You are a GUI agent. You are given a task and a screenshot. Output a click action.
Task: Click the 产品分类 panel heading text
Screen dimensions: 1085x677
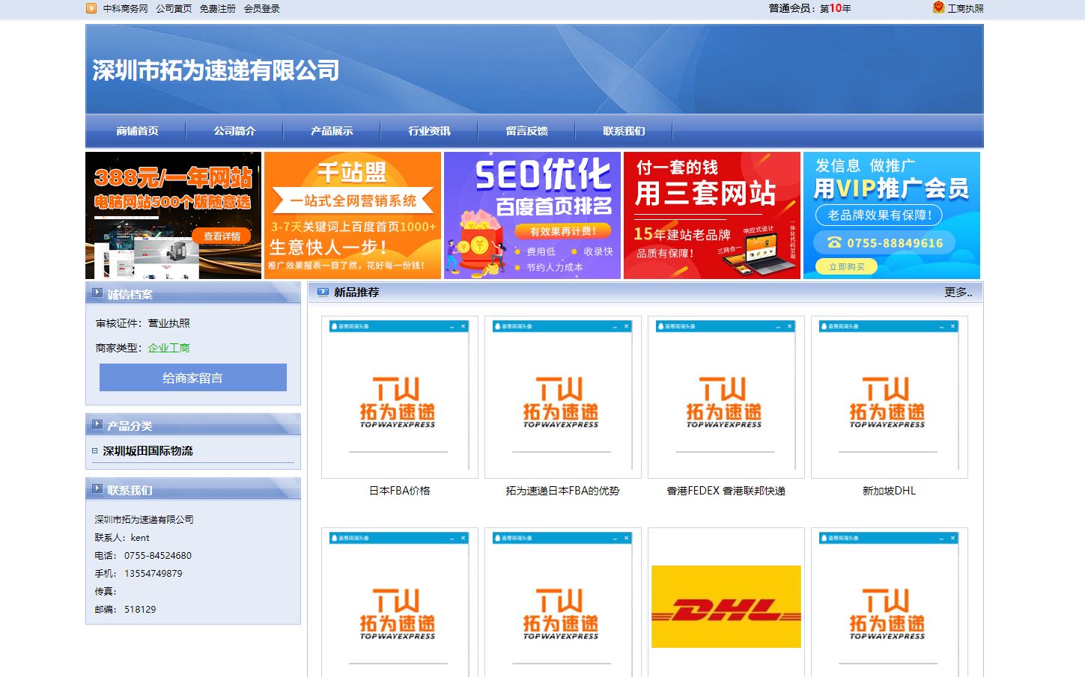[x=130, y=426]
